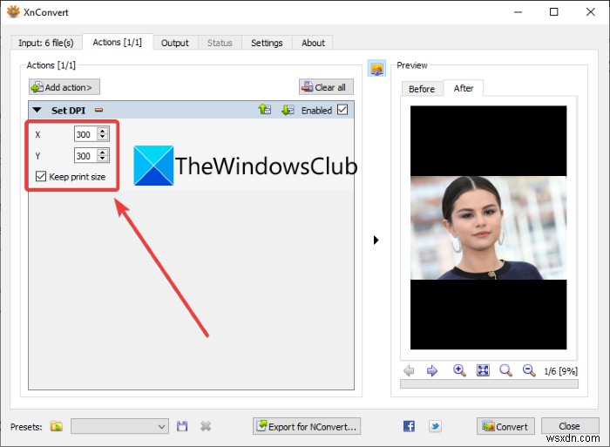Screen dimensions: 610x447
Task: Click the preview image thumbnail
Action: [488, 227]
